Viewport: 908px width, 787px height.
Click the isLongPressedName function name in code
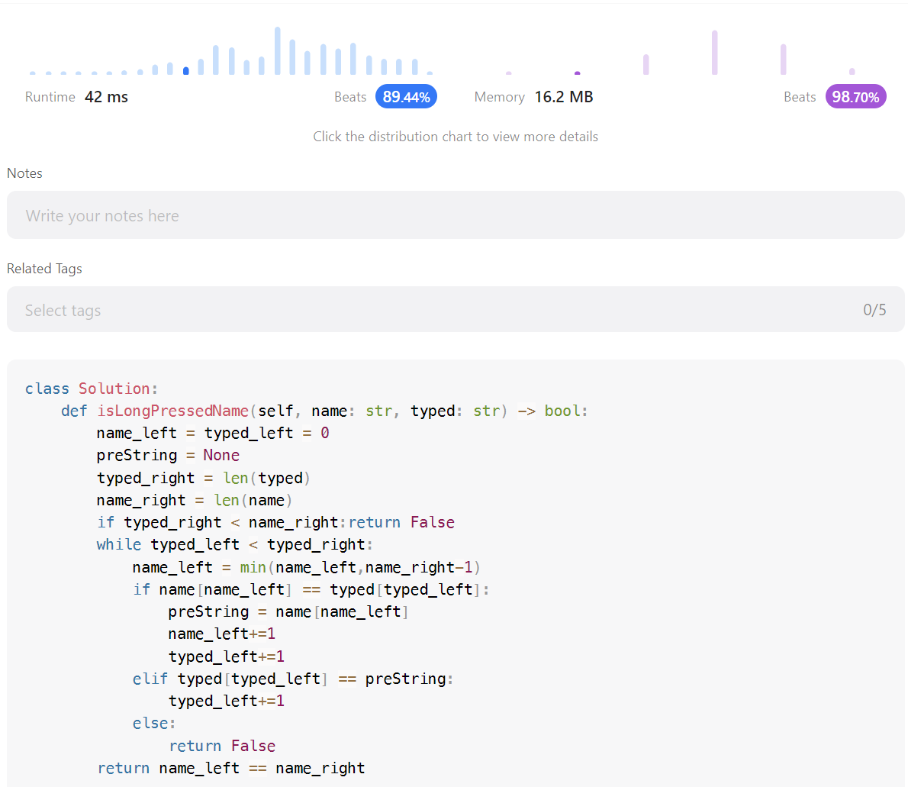pos(172,410)
